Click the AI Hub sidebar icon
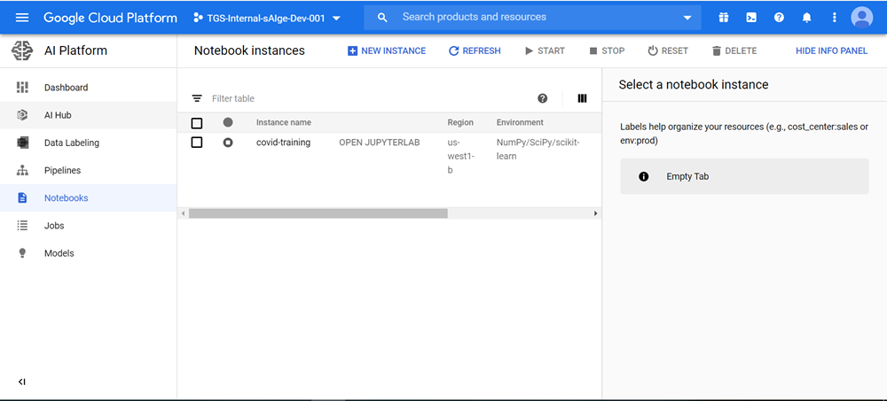This screenshot has width=887, height=401. pos(22,115)
